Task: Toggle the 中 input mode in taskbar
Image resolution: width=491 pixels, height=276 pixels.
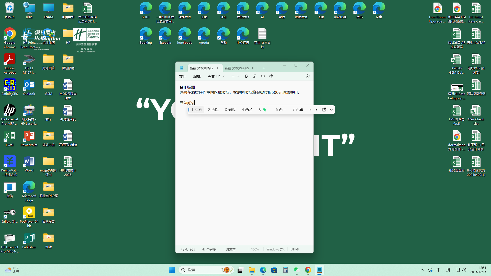Action: pos(438,270)
